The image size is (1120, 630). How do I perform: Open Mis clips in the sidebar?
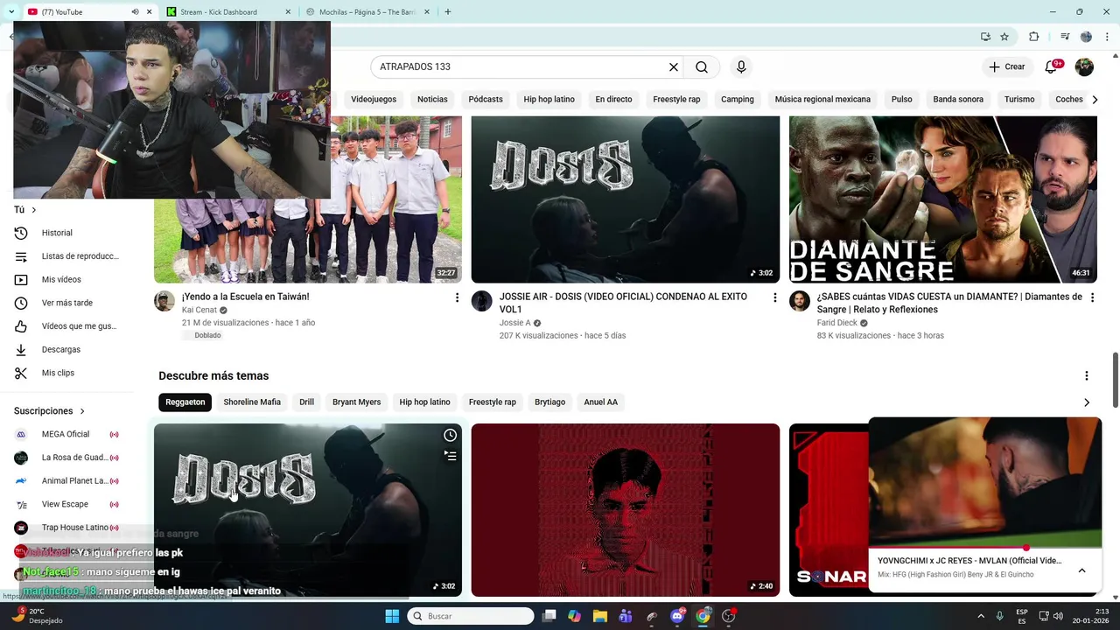click(66, 373)
